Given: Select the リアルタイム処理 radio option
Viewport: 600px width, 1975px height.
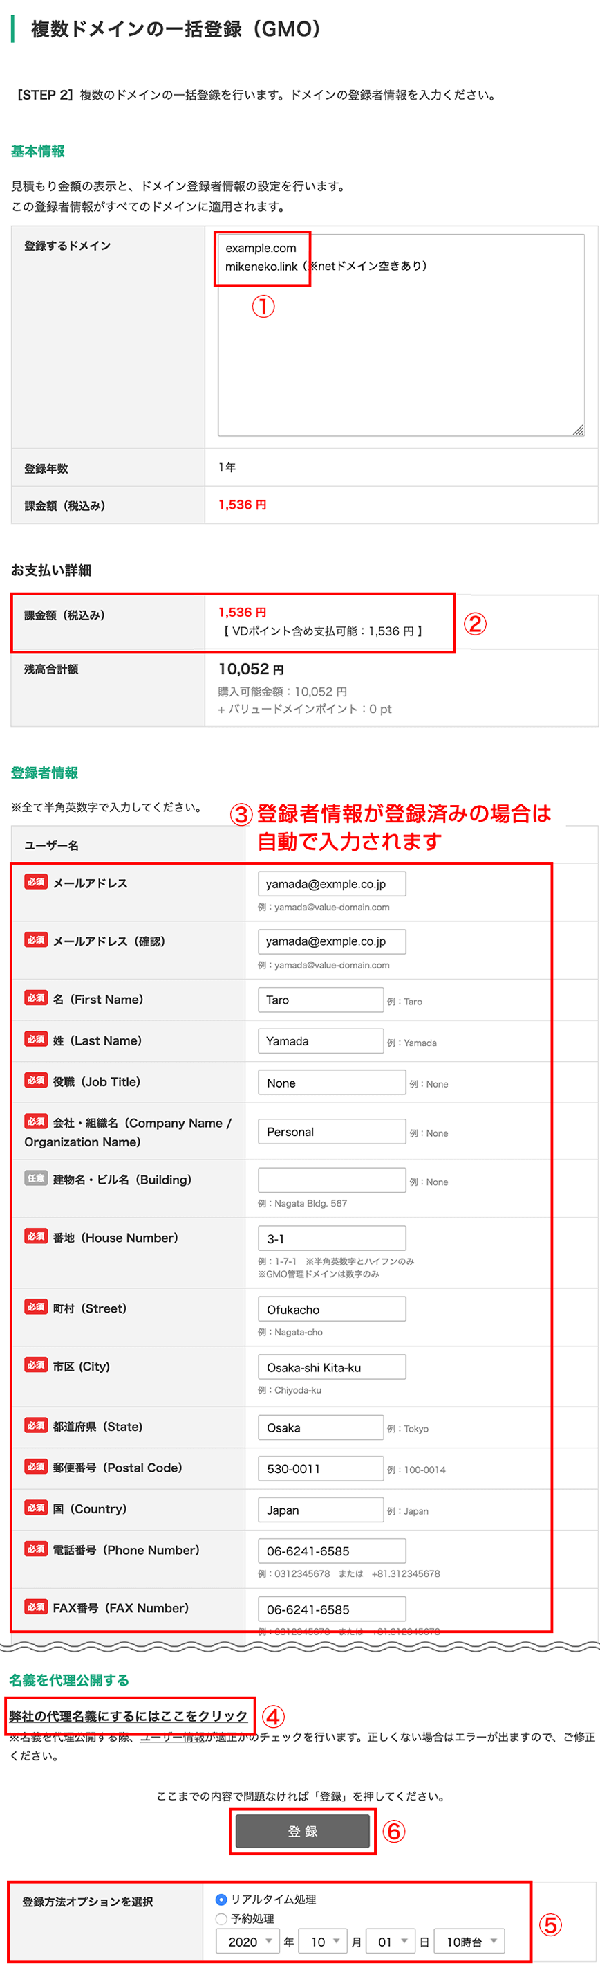Looking at the screenshot, I should (221, 1899).
